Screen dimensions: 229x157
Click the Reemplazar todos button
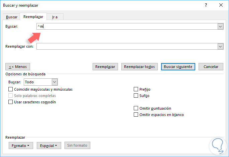pyautogui.click(x=139, y=67)
